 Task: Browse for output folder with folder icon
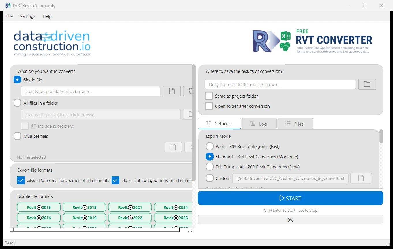tap(367, 84)
